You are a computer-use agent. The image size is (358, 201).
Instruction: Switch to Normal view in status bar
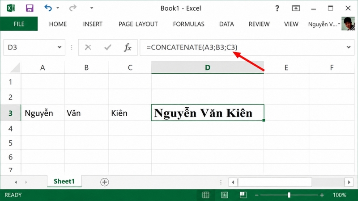pos(206,195)
